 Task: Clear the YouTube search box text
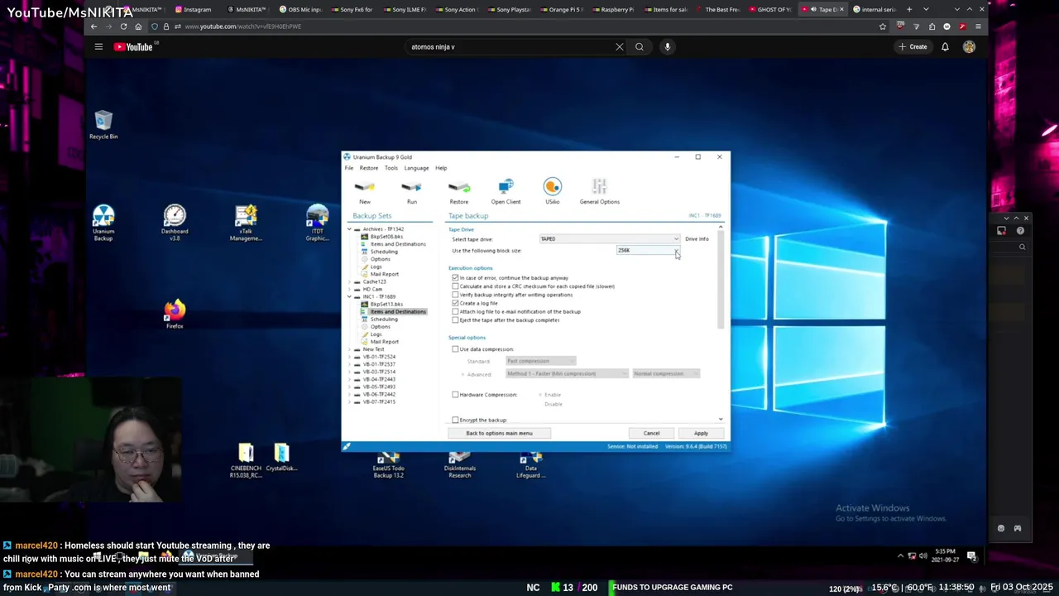point(619,46)
